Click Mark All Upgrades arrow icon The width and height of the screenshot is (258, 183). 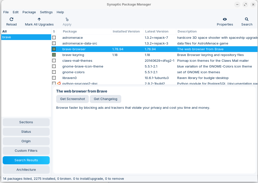pos(39,19)
